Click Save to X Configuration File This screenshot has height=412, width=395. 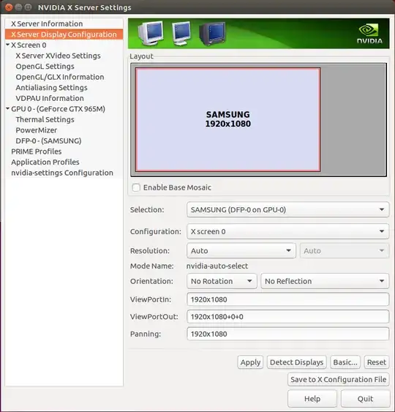pyautogui.click(x=338, y=379)
